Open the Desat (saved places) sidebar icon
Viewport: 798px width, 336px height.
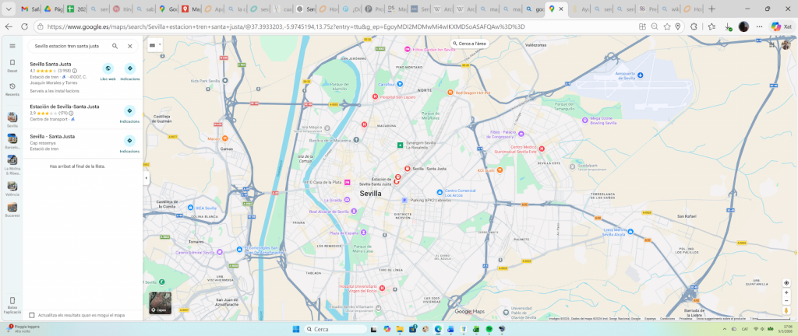[12, 65]
